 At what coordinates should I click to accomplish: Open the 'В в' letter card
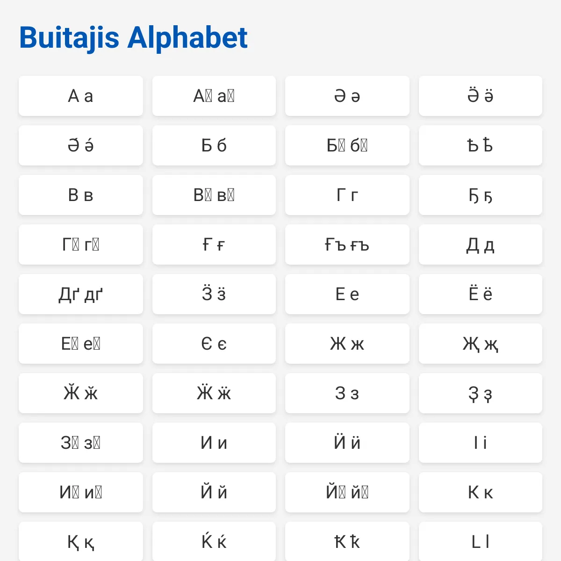click(81, 195)
